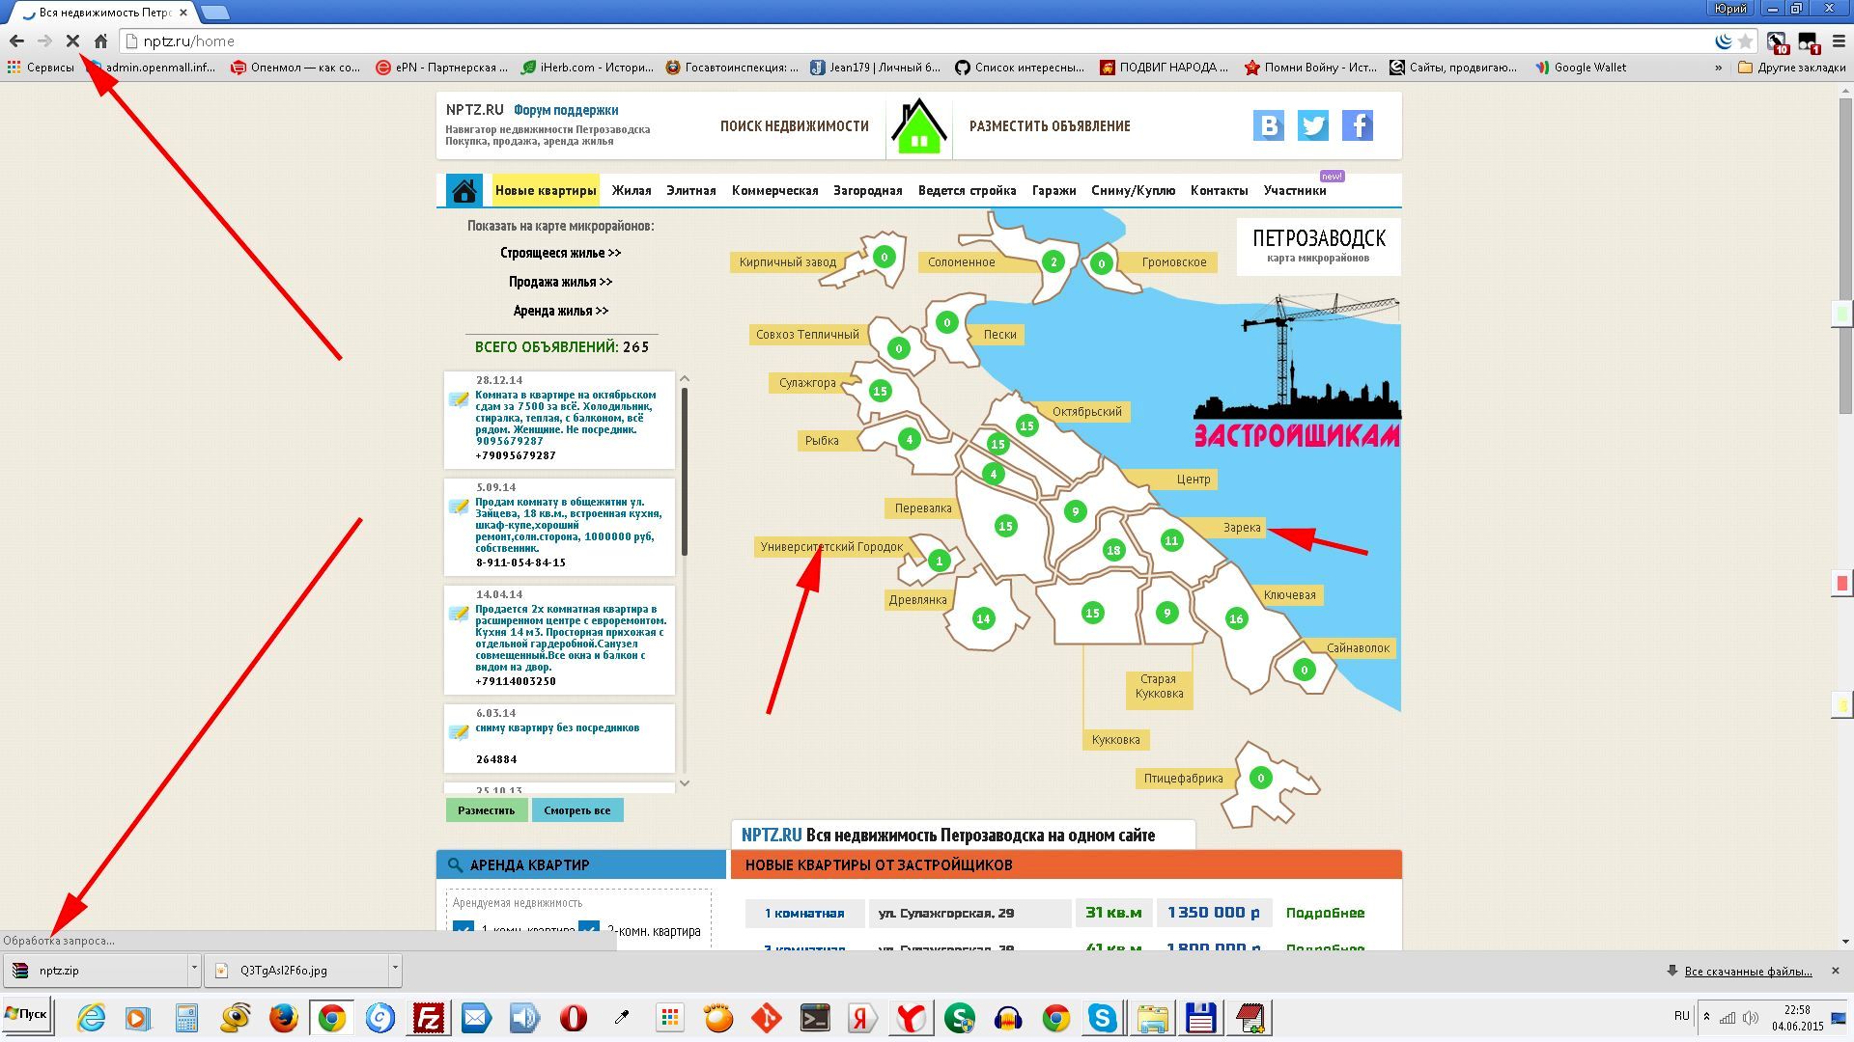The height and width of the screenshot is (1042, 1854).
Task: Select the Рыбка district marker showing 4
Action: click(x=909, y=439)
